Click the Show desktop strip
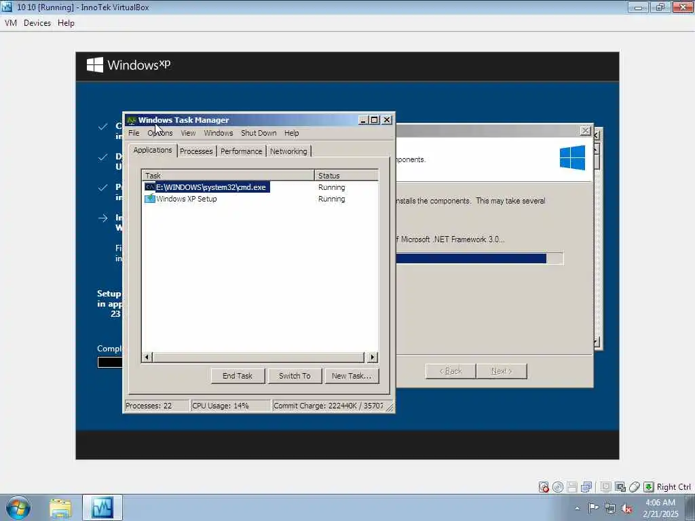The height and width of the screenshot is (521, 695). coord(690,507)
